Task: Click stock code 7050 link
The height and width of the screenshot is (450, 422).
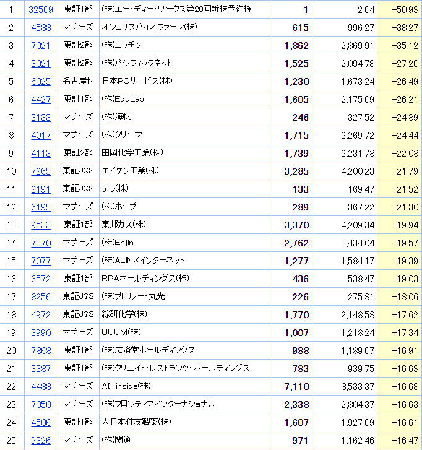Action: 41,405
